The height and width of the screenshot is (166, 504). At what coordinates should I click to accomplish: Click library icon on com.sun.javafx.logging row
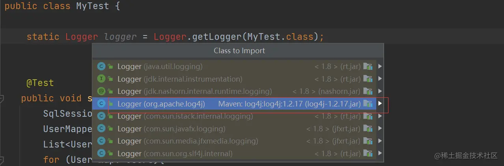click(368, 129)
